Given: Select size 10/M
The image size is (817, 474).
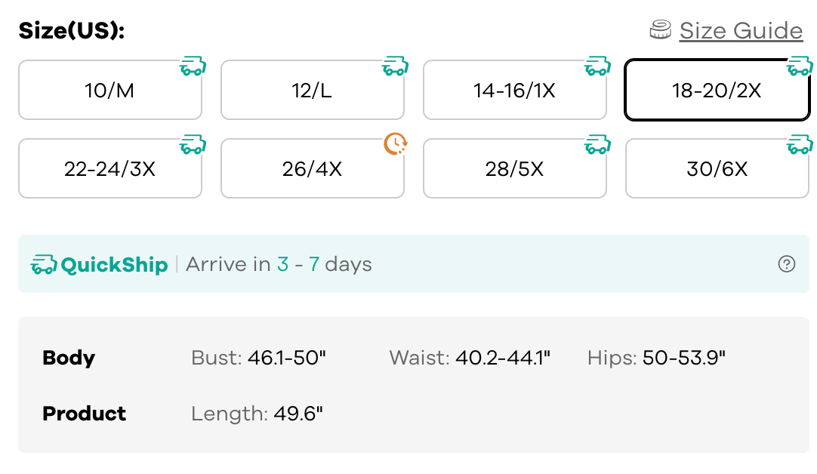Looking at the screenshot, I should [x=110, y=91].
